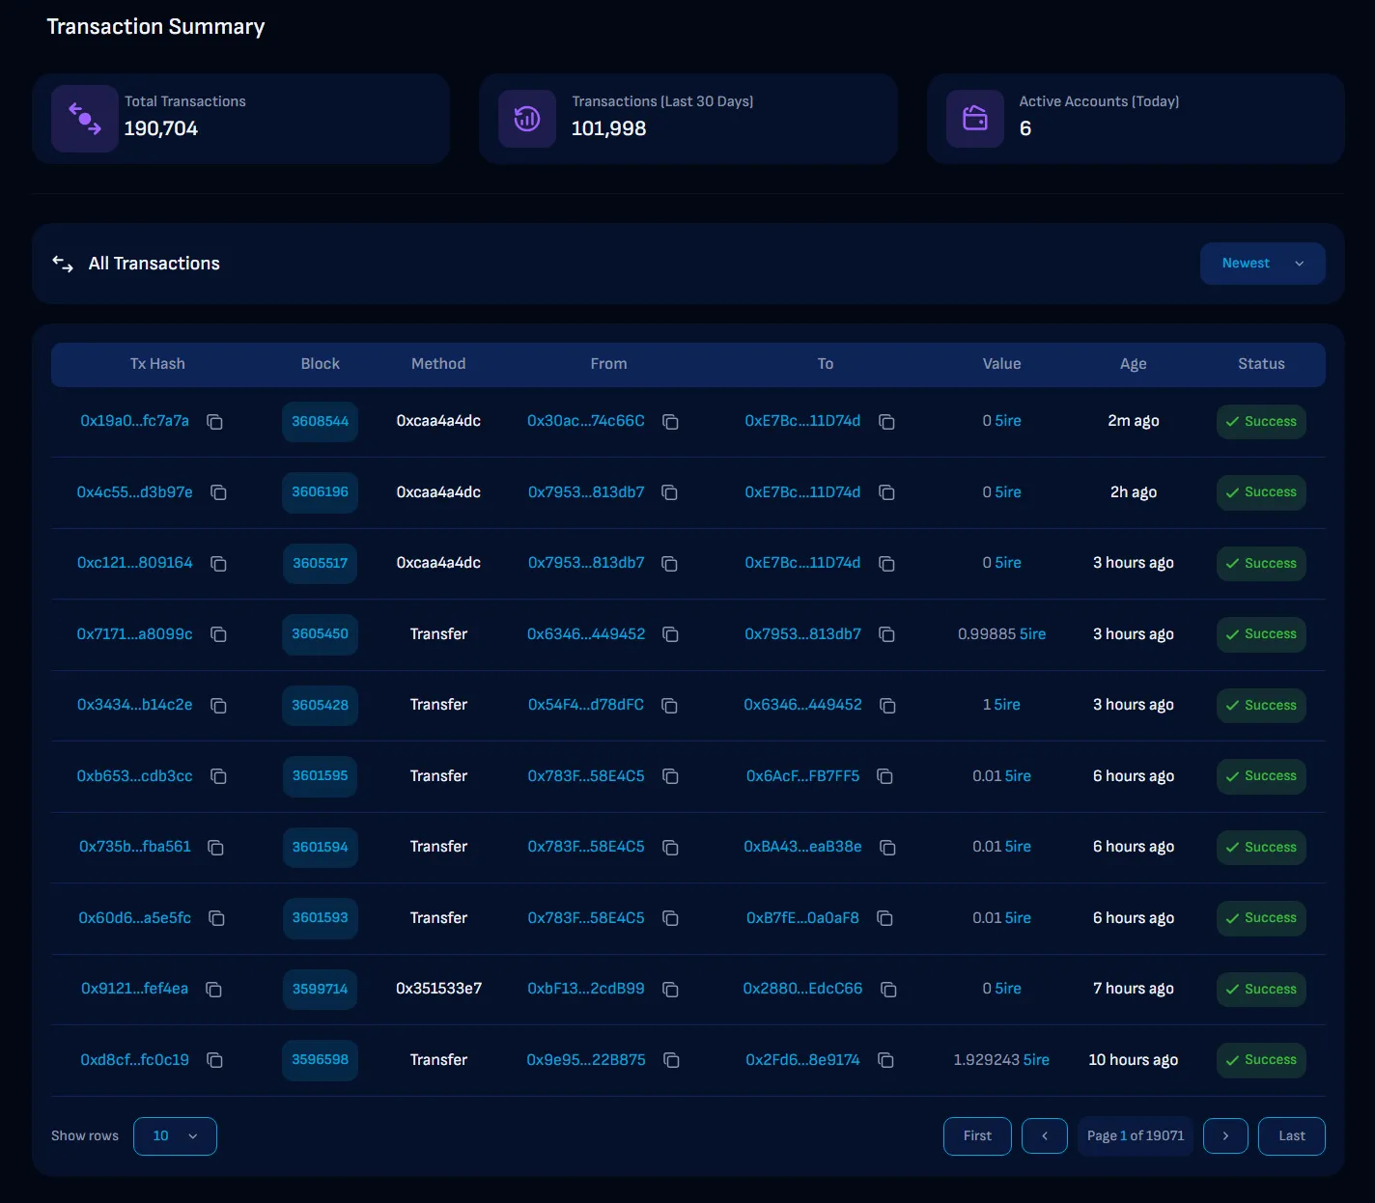Click the Age column header
Image resolution: width=1375 pixels, height=1203 pixels.
[1134, 364]
